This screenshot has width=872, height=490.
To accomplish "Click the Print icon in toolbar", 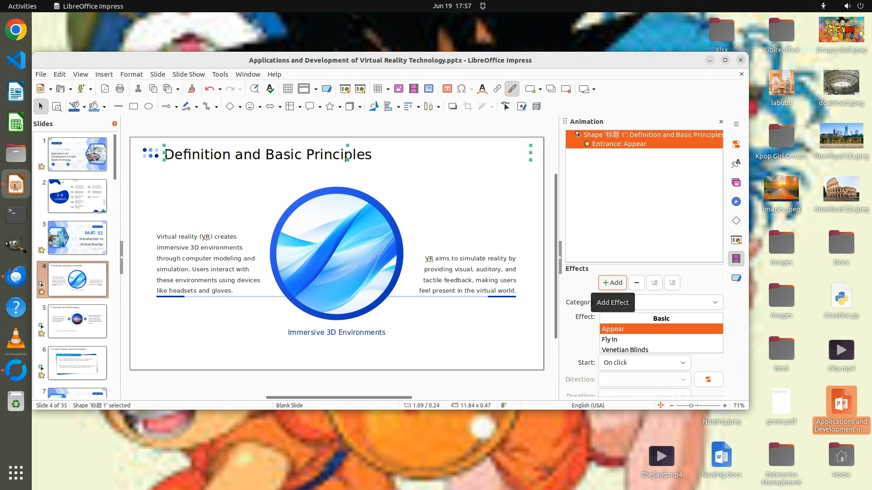I will click(120, 89).
